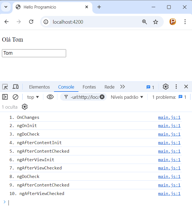Open console settings gear beside '1 oculta'
Viewport: 192px width, 206px height.
click(25, 107)
